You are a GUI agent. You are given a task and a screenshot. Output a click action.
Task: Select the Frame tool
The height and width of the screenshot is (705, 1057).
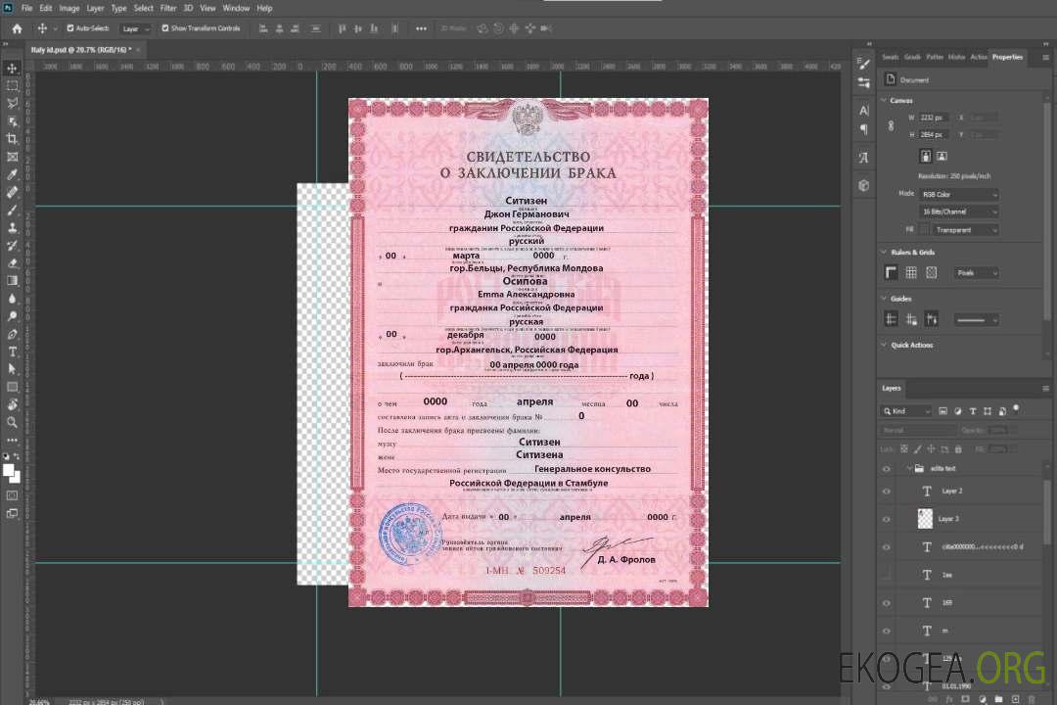[x=12, y=157]
